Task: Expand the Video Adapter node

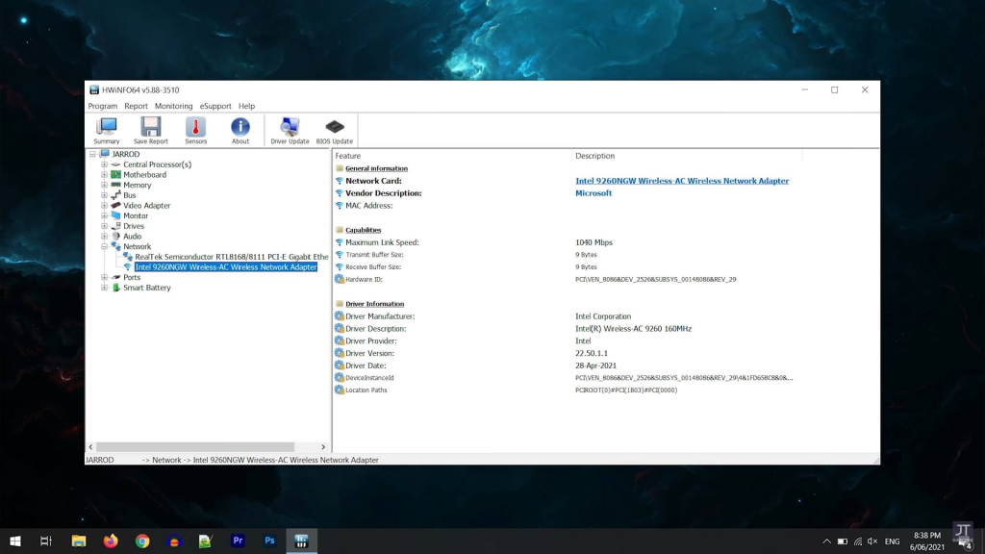Action: 104,206
